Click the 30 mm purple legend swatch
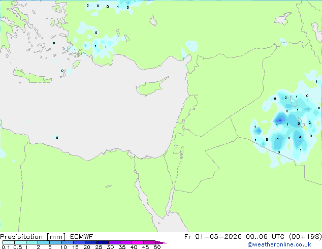322x249 pixels. point(114,242)
